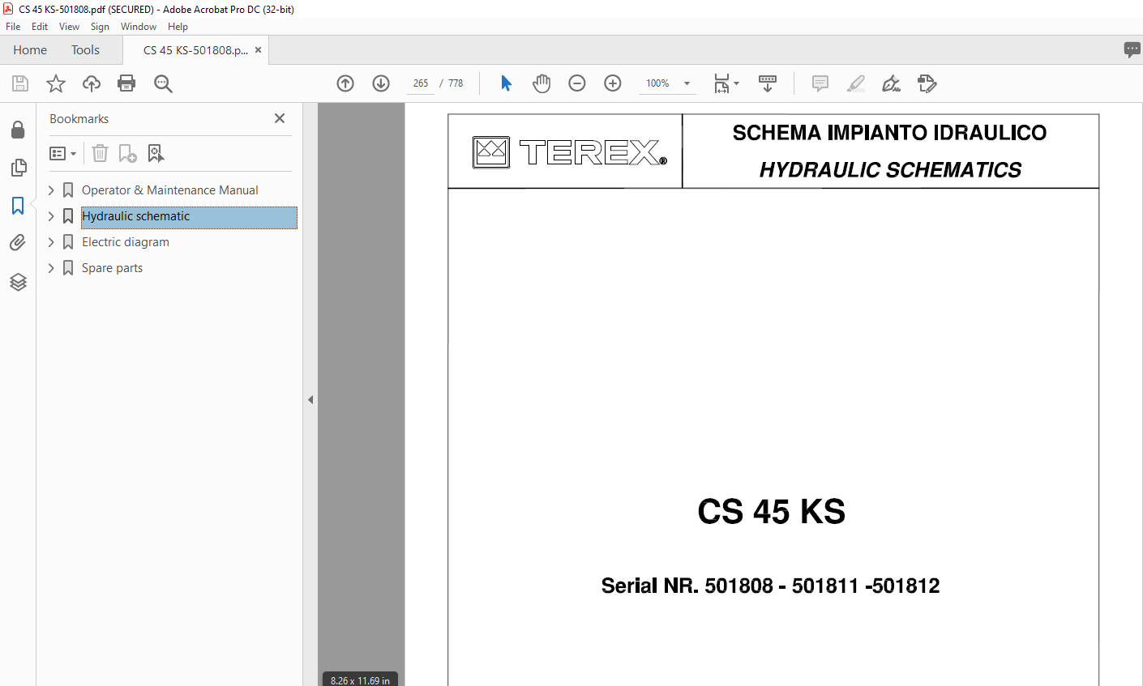Viewport: 1143px width, 686px height.
Task: Open the Window menu
Action: [x=139, y=27]
